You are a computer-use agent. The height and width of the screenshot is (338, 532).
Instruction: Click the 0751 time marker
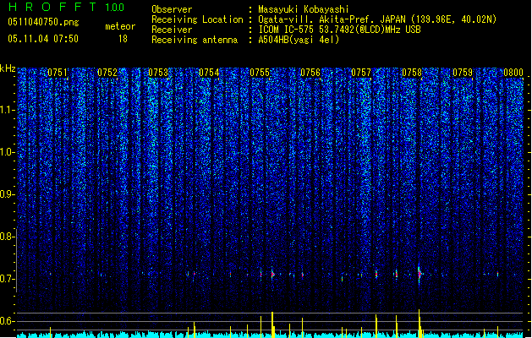58,73
